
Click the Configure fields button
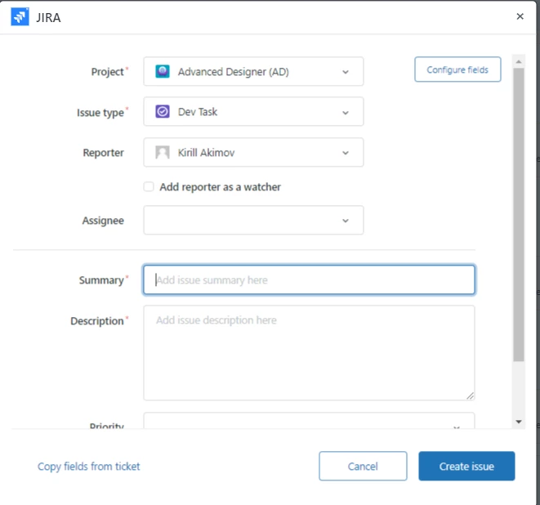[x=457, y=69]
